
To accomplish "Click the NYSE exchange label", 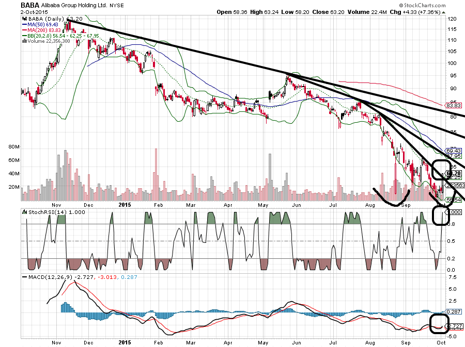I will [x=117, y=6].
